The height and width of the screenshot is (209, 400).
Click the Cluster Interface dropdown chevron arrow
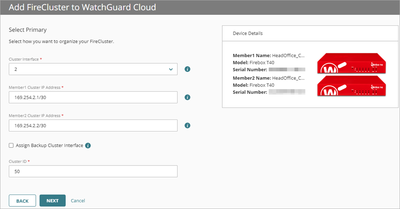pos(171,69)
